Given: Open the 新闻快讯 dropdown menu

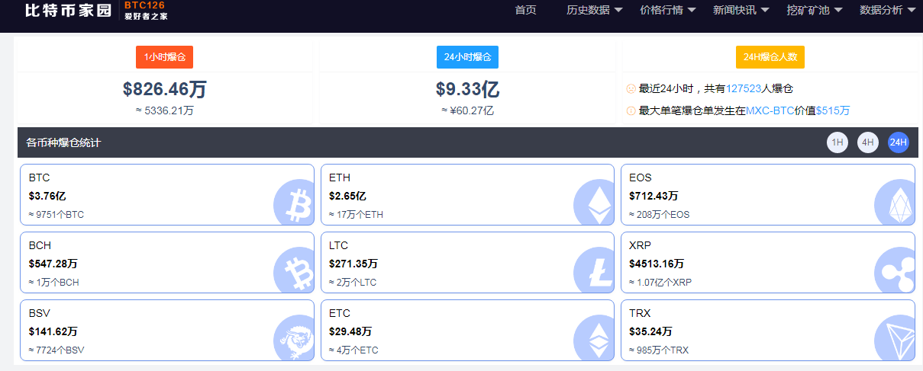Looking at the screenshot, I should (x=741, y=10).
